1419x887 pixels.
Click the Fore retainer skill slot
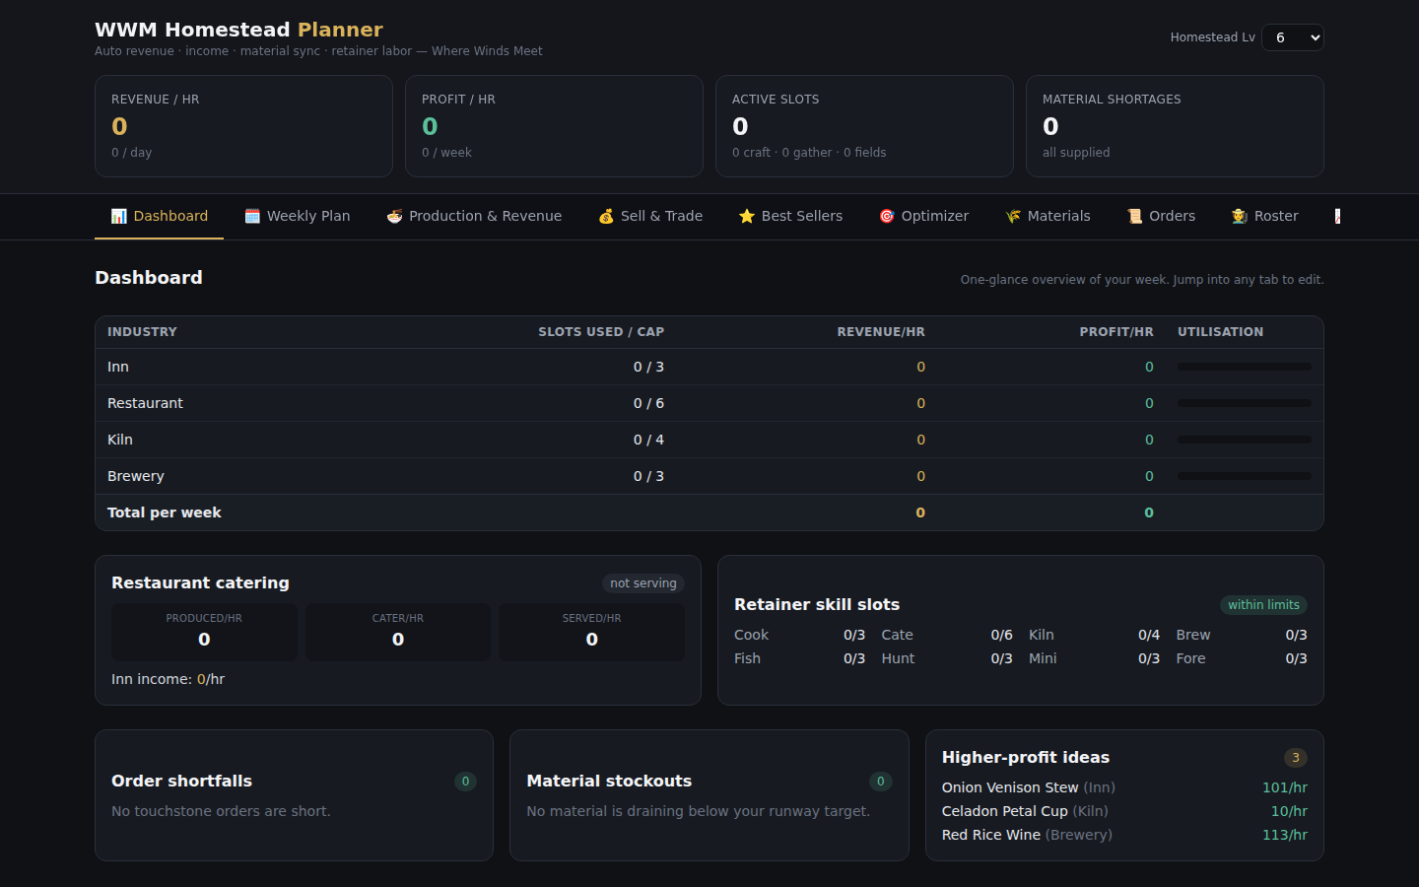pos(1242,658)
